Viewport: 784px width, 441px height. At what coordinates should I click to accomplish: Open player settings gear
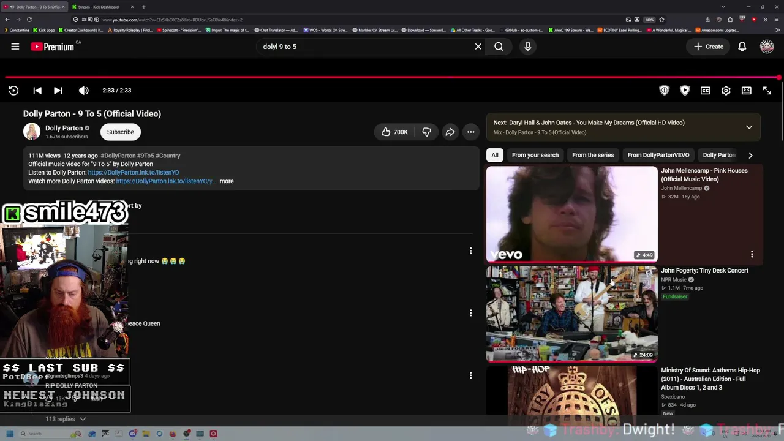726,91
